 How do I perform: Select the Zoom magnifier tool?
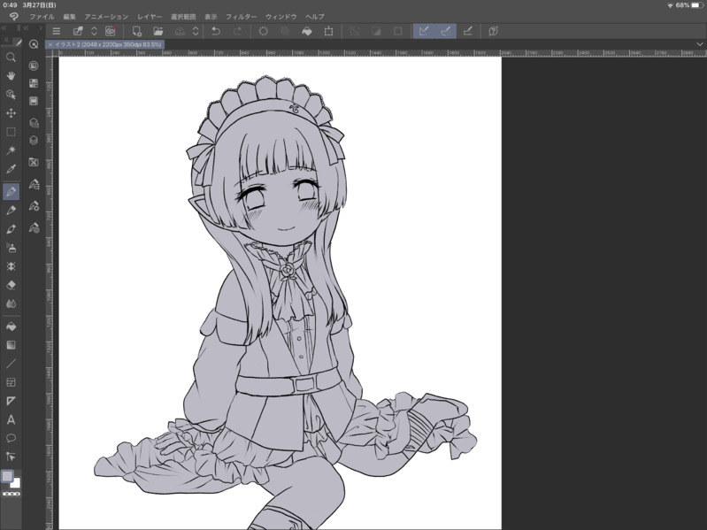click(x=11, y=58)
